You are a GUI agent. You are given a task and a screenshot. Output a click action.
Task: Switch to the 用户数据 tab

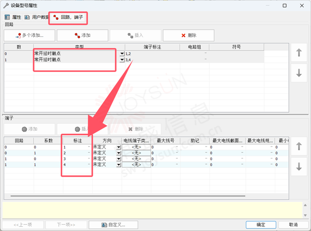point(37,17)
